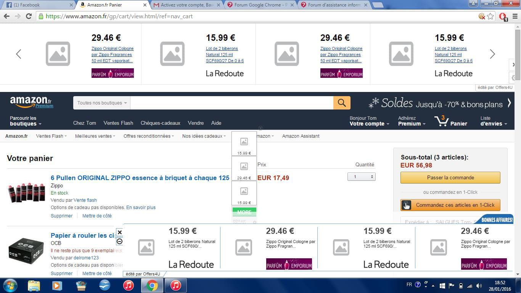Click the Zippo lighter fluid product thumbnail
Viewport: 521px width, 293px height.
[26, 193]
